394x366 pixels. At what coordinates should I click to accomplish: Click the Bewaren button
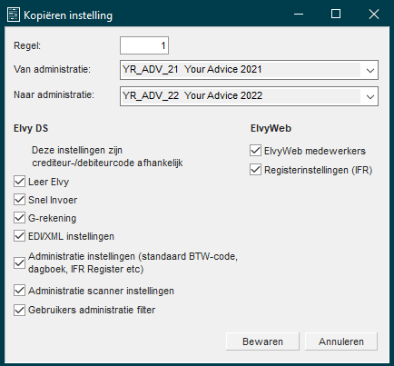click(262, 341)
